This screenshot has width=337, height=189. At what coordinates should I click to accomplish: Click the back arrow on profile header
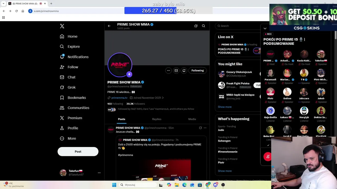coord(109,26)
